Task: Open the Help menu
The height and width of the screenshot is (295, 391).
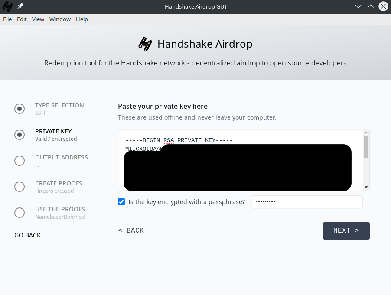Action: click(82, 19)
